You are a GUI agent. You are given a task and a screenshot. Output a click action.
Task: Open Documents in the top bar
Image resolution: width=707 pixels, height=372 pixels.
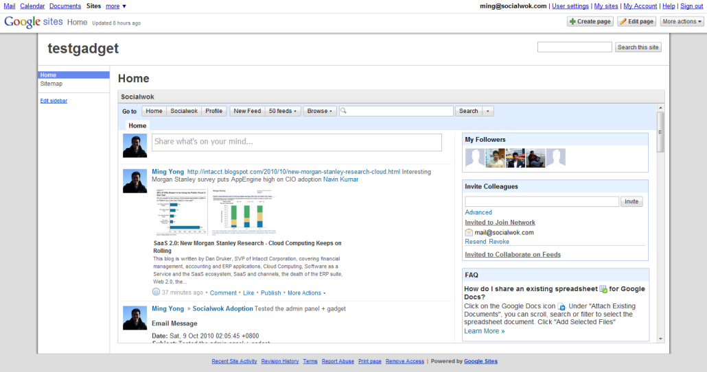point(65,6)
